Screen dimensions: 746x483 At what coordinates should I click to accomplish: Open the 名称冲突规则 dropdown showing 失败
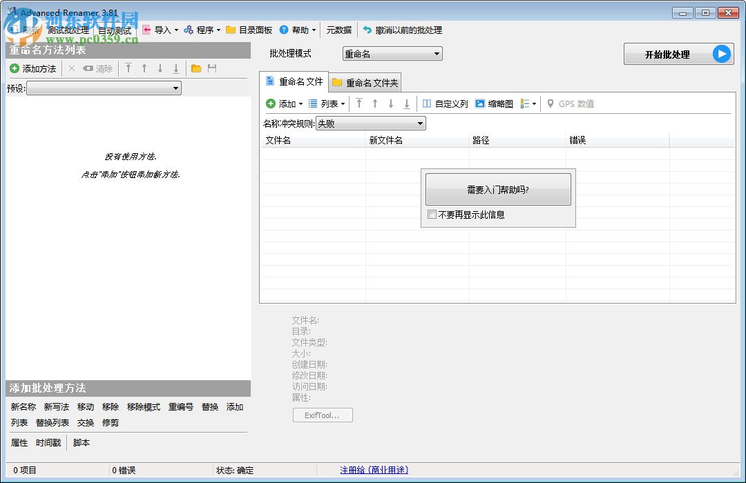[370, 121]
